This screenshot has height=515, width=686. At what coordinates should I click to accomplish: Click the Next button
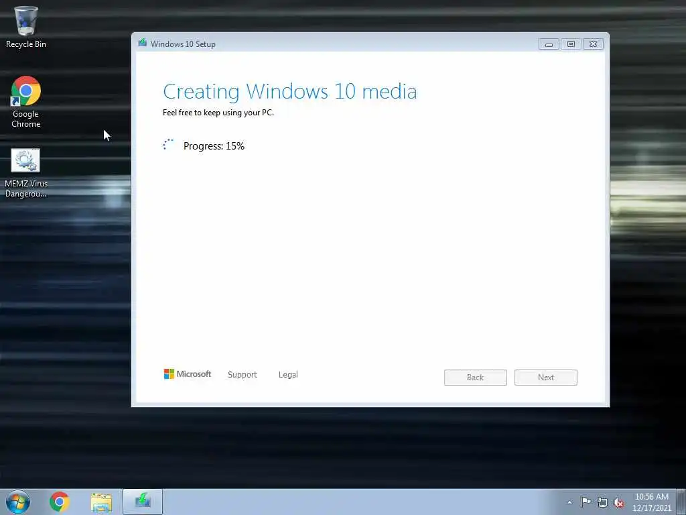coord(546,378)
